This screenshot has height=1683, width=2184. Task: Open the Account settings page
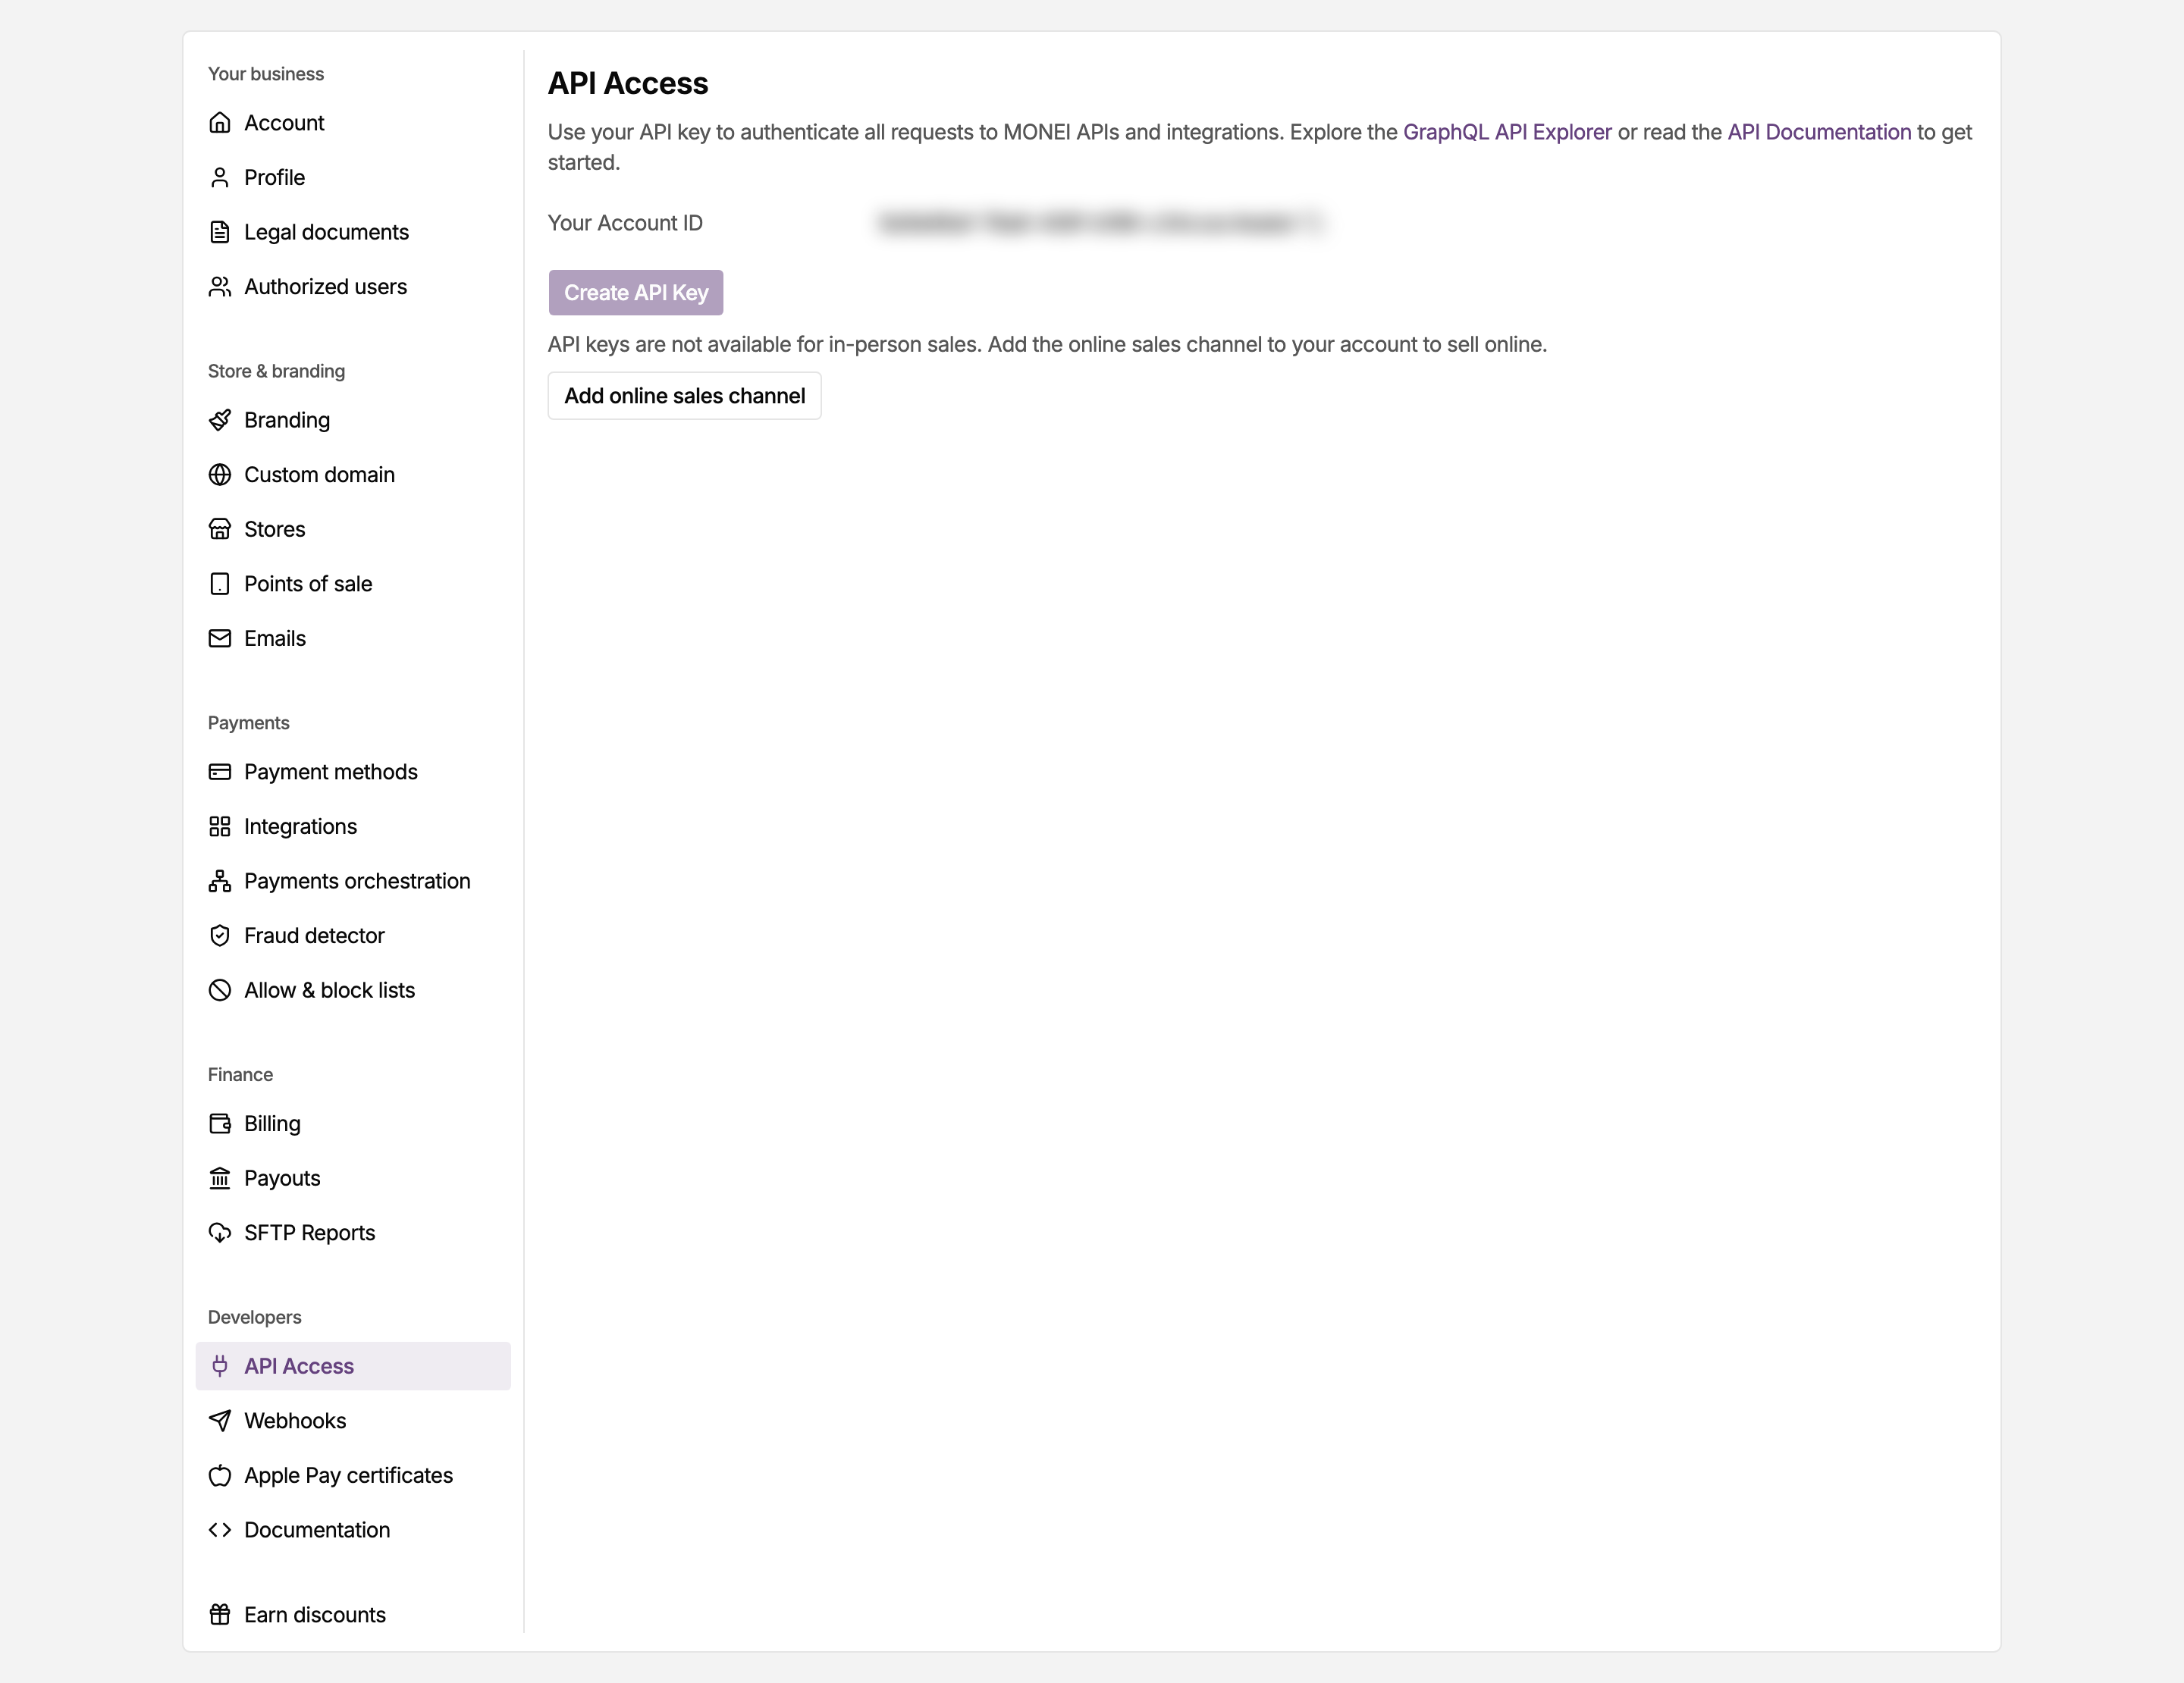353,123
